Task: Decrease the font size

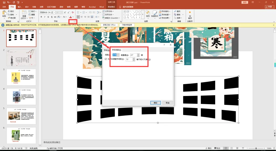Action: click(68, 13)
